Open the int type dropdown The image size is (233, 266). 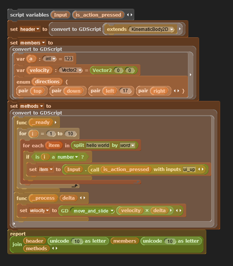(54, 59)
